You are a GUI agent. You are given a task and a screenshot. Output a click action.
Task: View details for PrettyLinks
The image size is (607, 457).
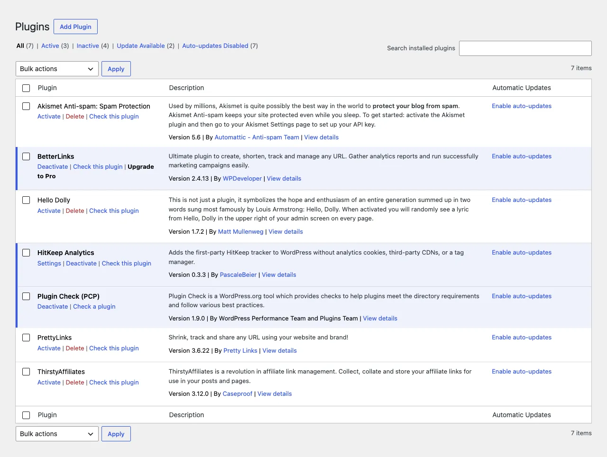280,351
